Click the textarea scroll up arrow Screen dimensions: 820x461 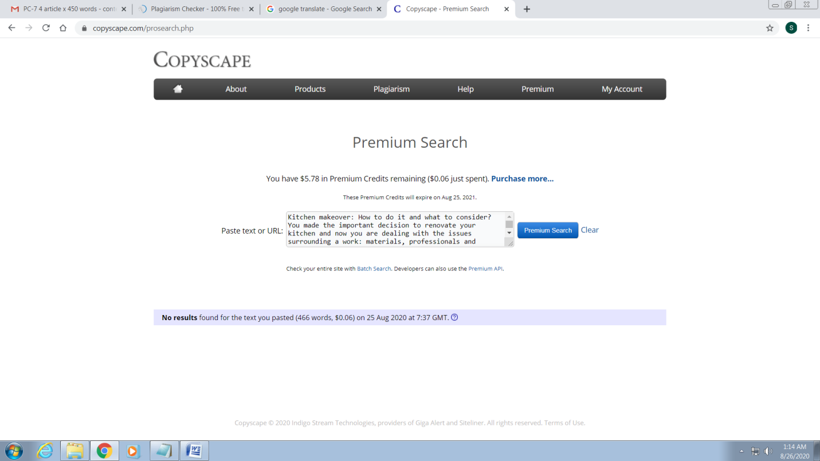tap(509, 216)
